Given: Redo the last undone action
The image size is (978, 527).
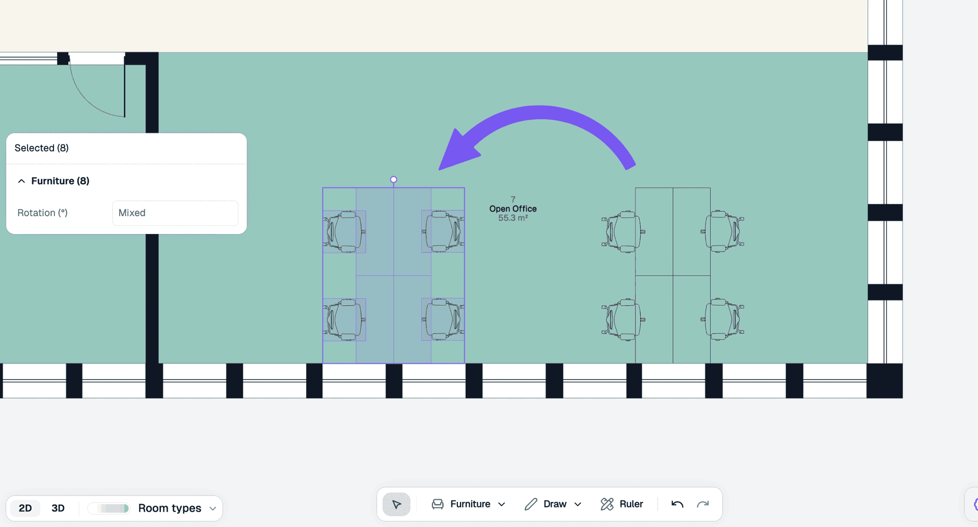Looking at the screenshot, I should point(703,504).
